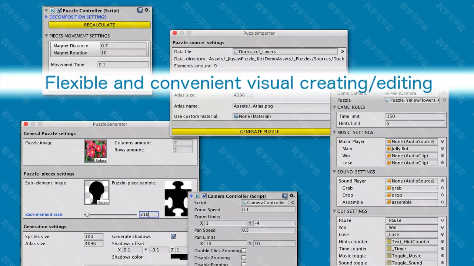
Task: Click the Shadows color swatch
Action: 179,257
